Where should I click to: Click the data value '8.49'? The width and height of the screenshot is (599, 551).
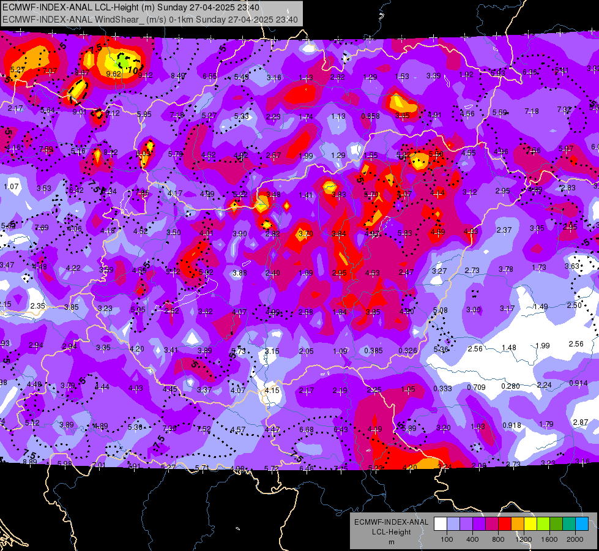tap(178, 76)
